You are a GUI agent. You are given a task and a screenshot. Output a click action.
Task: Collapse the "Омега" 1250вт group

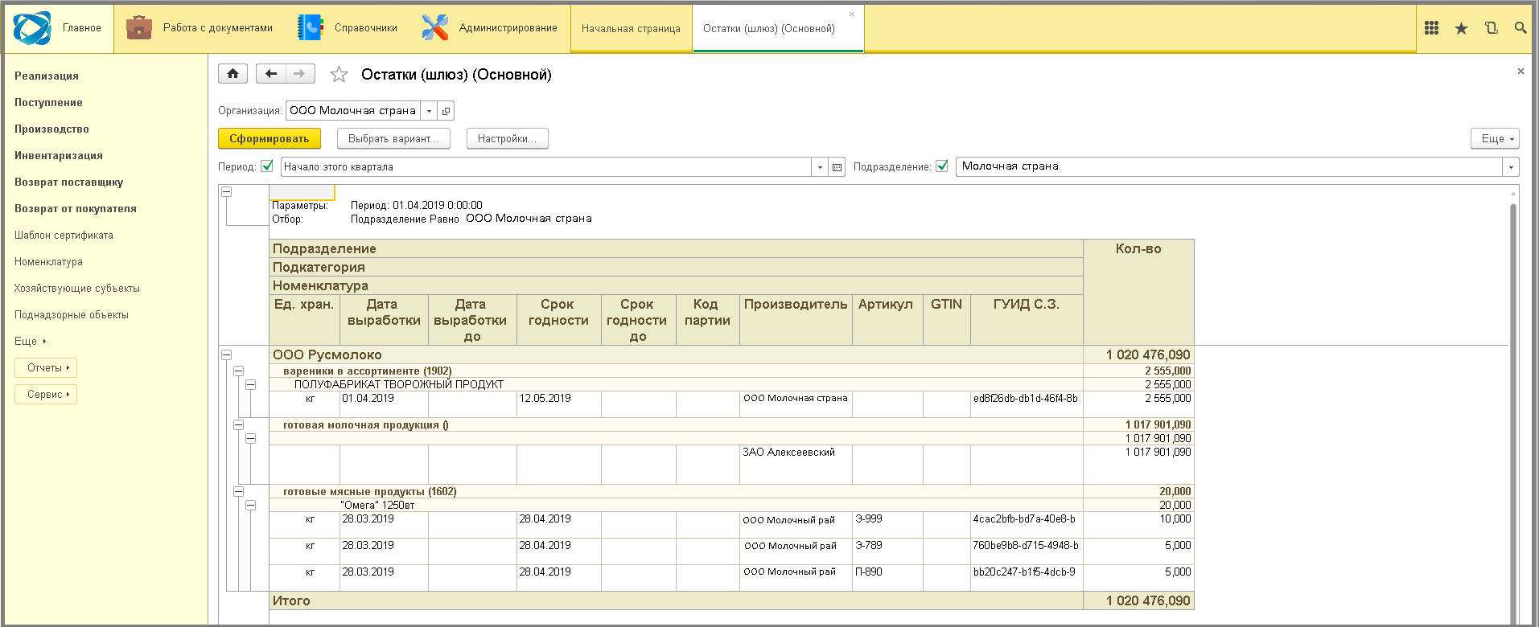point(250,505)
